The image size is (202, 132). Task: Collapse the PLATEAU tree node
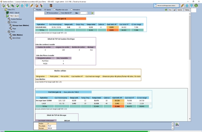(x=6, y=22)
